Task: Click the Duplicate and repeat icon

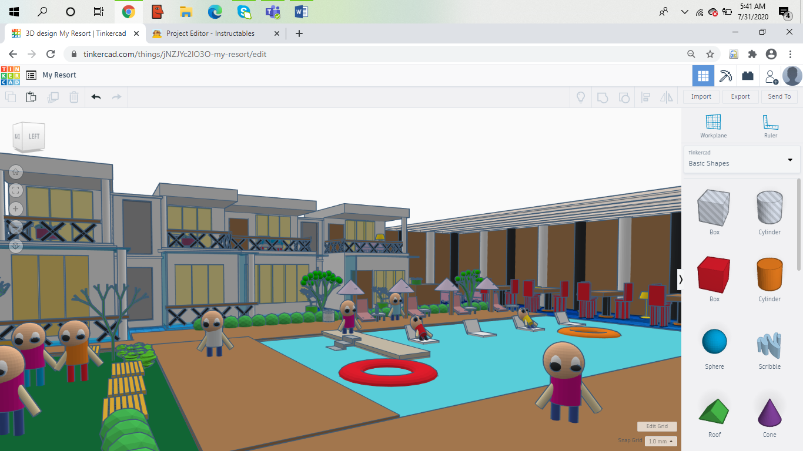Action: click(53, 97)
